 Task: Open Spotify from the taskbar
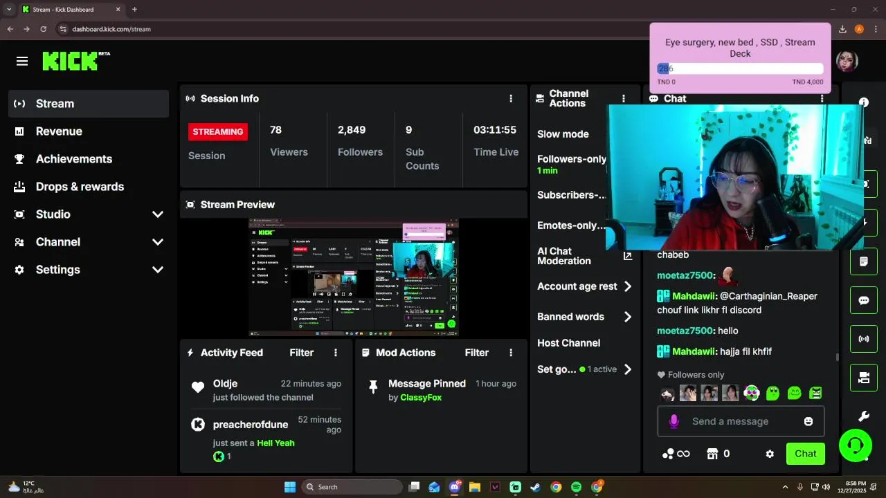(576, 487)
